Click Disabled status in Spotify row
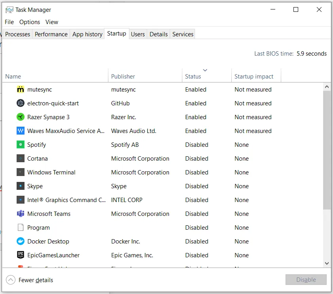 click(197, 144)
